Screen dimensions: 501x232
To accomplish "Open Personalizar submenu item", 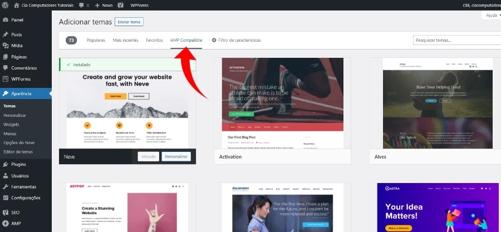I will pyautogui.click(x=14, y=115).
